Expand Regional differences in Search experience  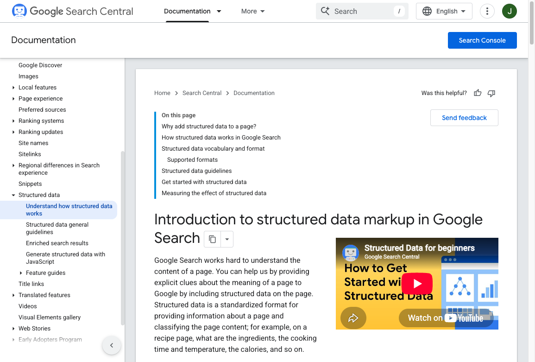coord(13,165)
